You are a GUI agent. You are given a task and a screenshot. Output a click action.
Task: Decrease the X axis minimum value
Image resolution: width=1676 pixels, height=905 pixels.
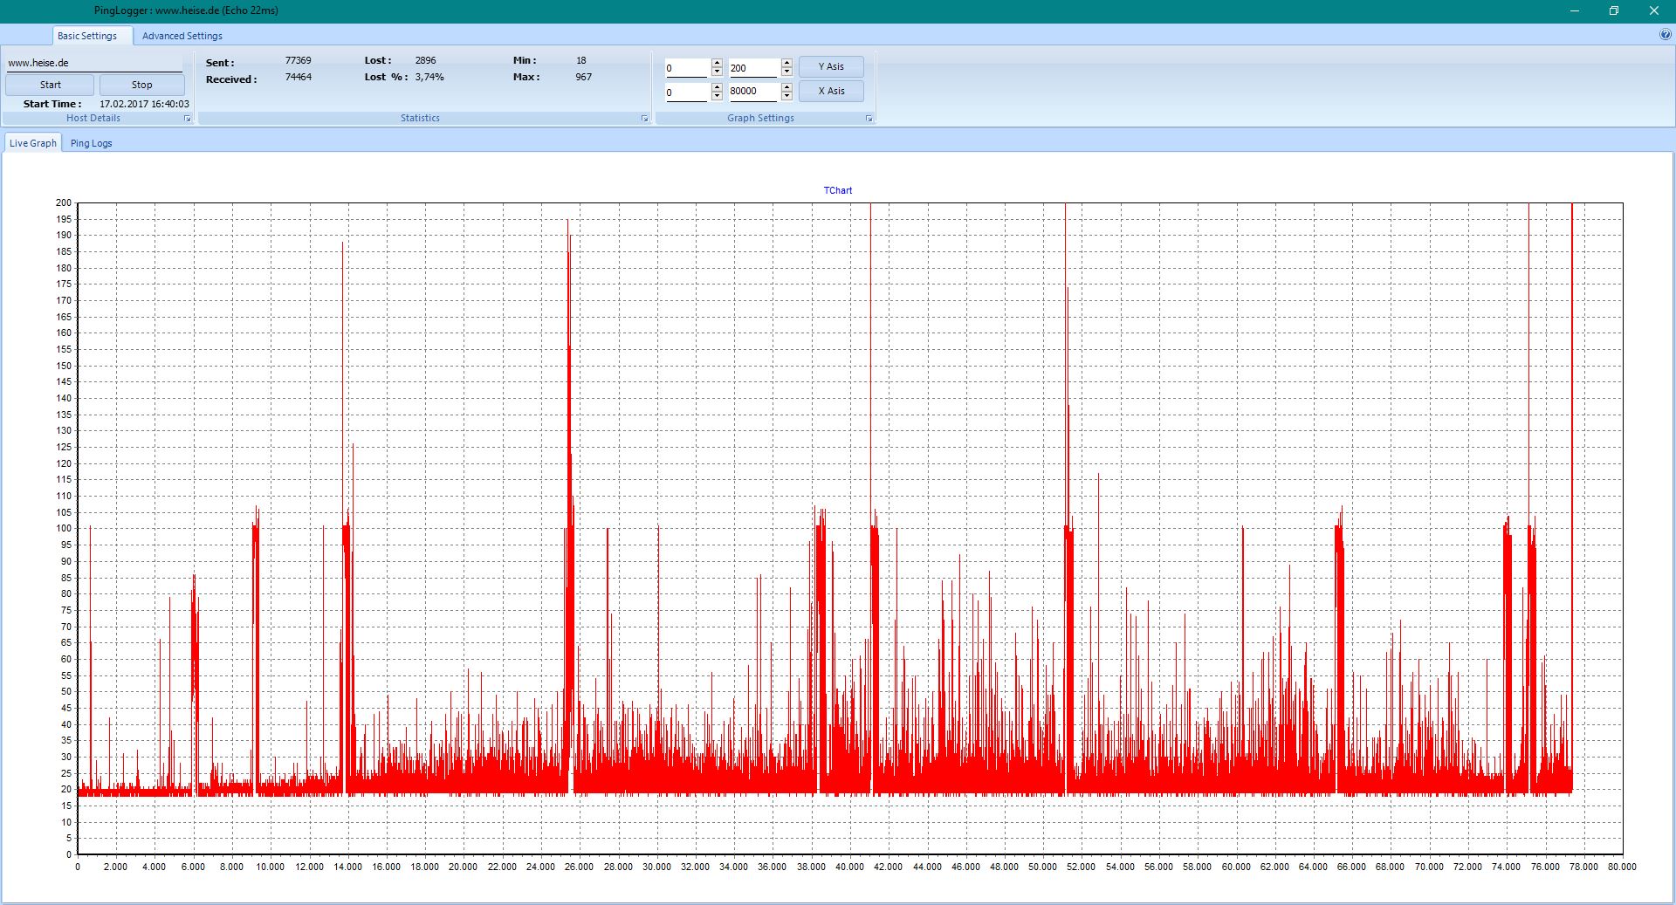[717, 95]
